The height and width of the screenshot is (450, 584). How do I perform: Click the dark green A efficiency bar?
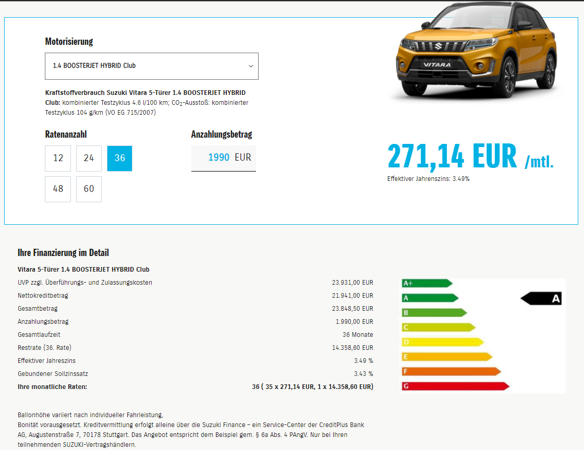point(430,298)
